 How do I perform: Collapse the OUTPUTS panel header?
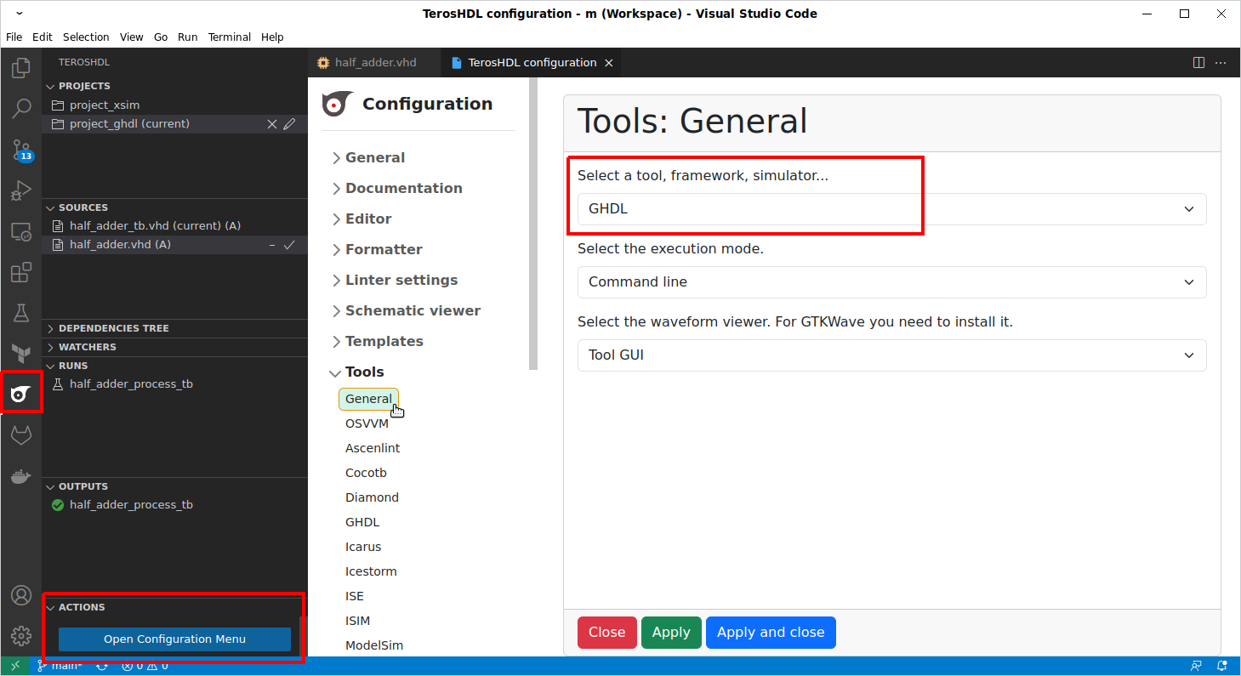[x=175, y=486]
